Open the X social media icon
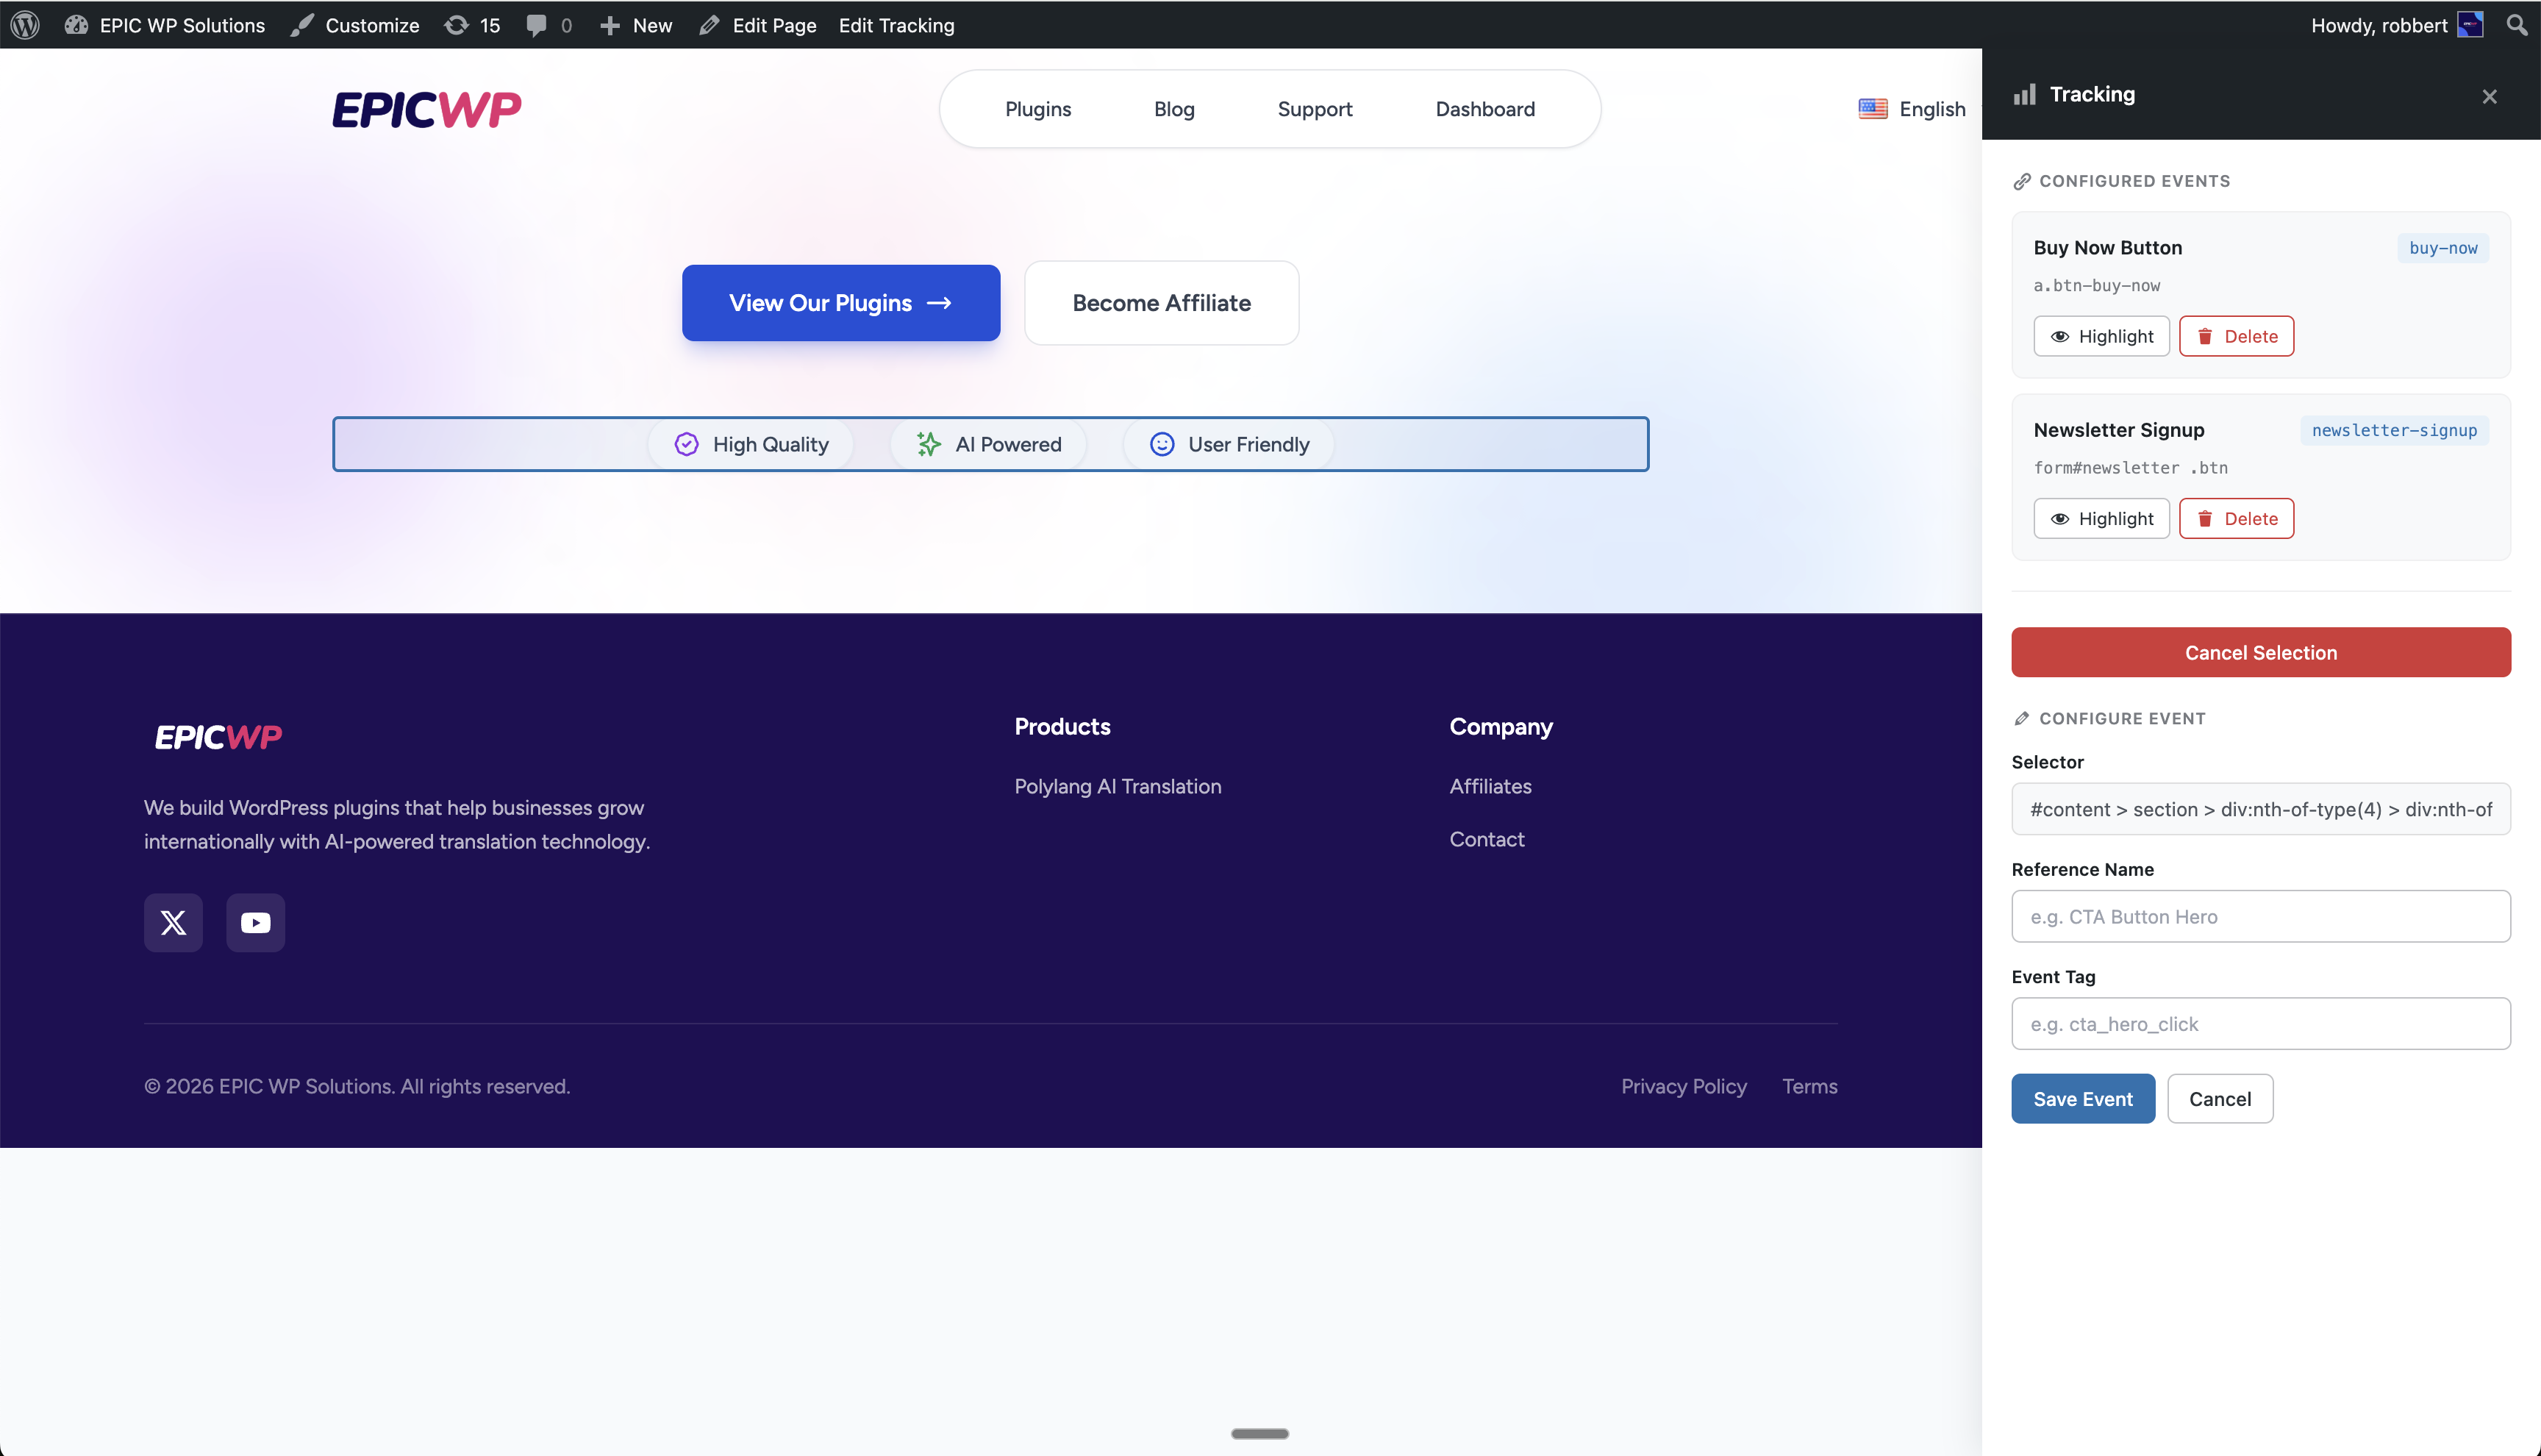Viewport: 2541px width, 1456px height. (x=173, y=922)
